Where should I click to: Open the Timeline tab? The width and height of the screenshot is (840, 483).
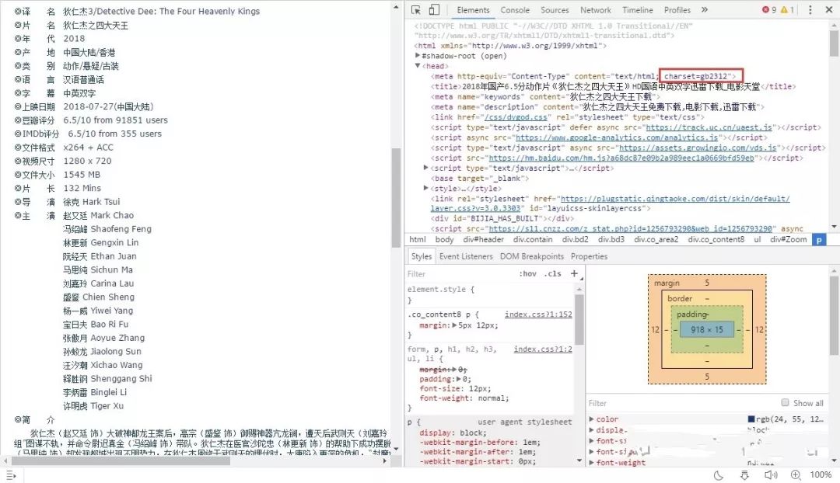click(x=638, y=10)
